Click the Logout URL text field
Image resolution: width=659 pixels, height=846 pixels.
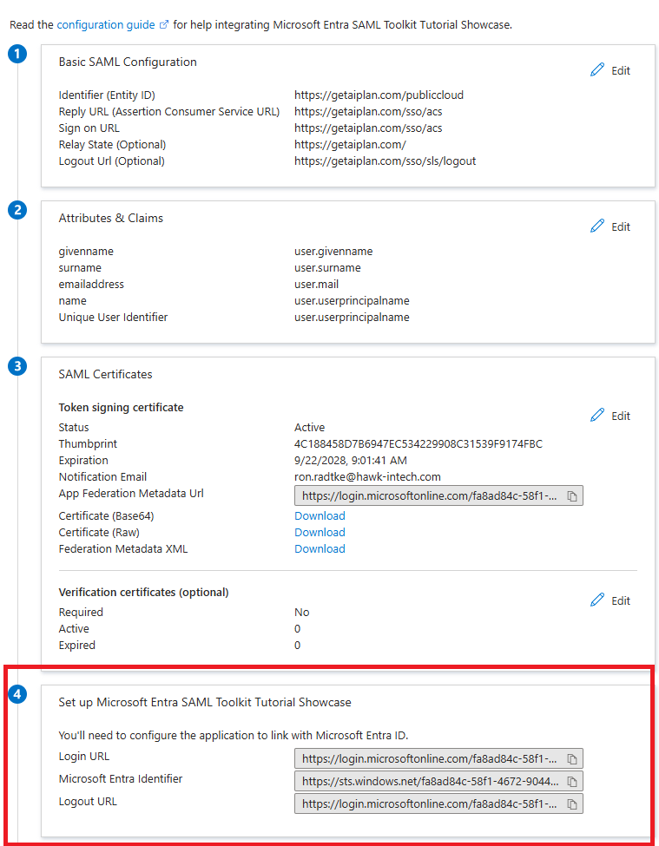coord(429,804)
